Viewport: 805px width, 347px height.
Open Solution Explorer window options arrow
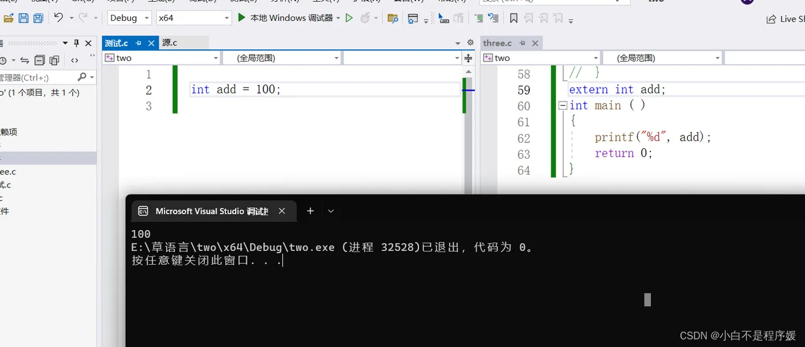pyautogui.click(x=65, y=43)
